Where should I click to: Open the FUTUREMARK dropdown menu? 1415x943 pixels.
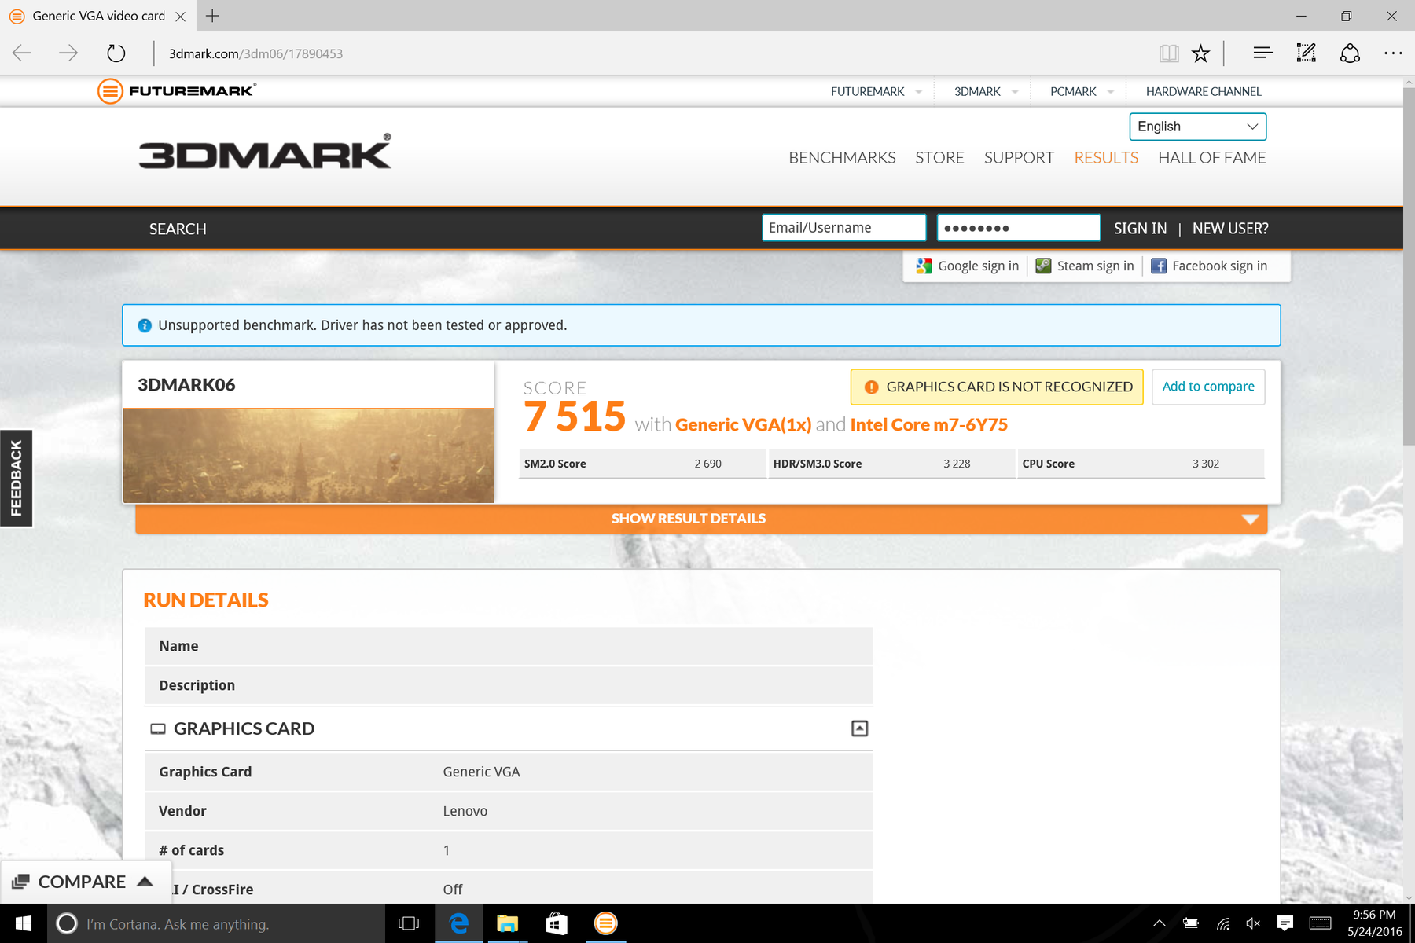[x=877, y=92]
